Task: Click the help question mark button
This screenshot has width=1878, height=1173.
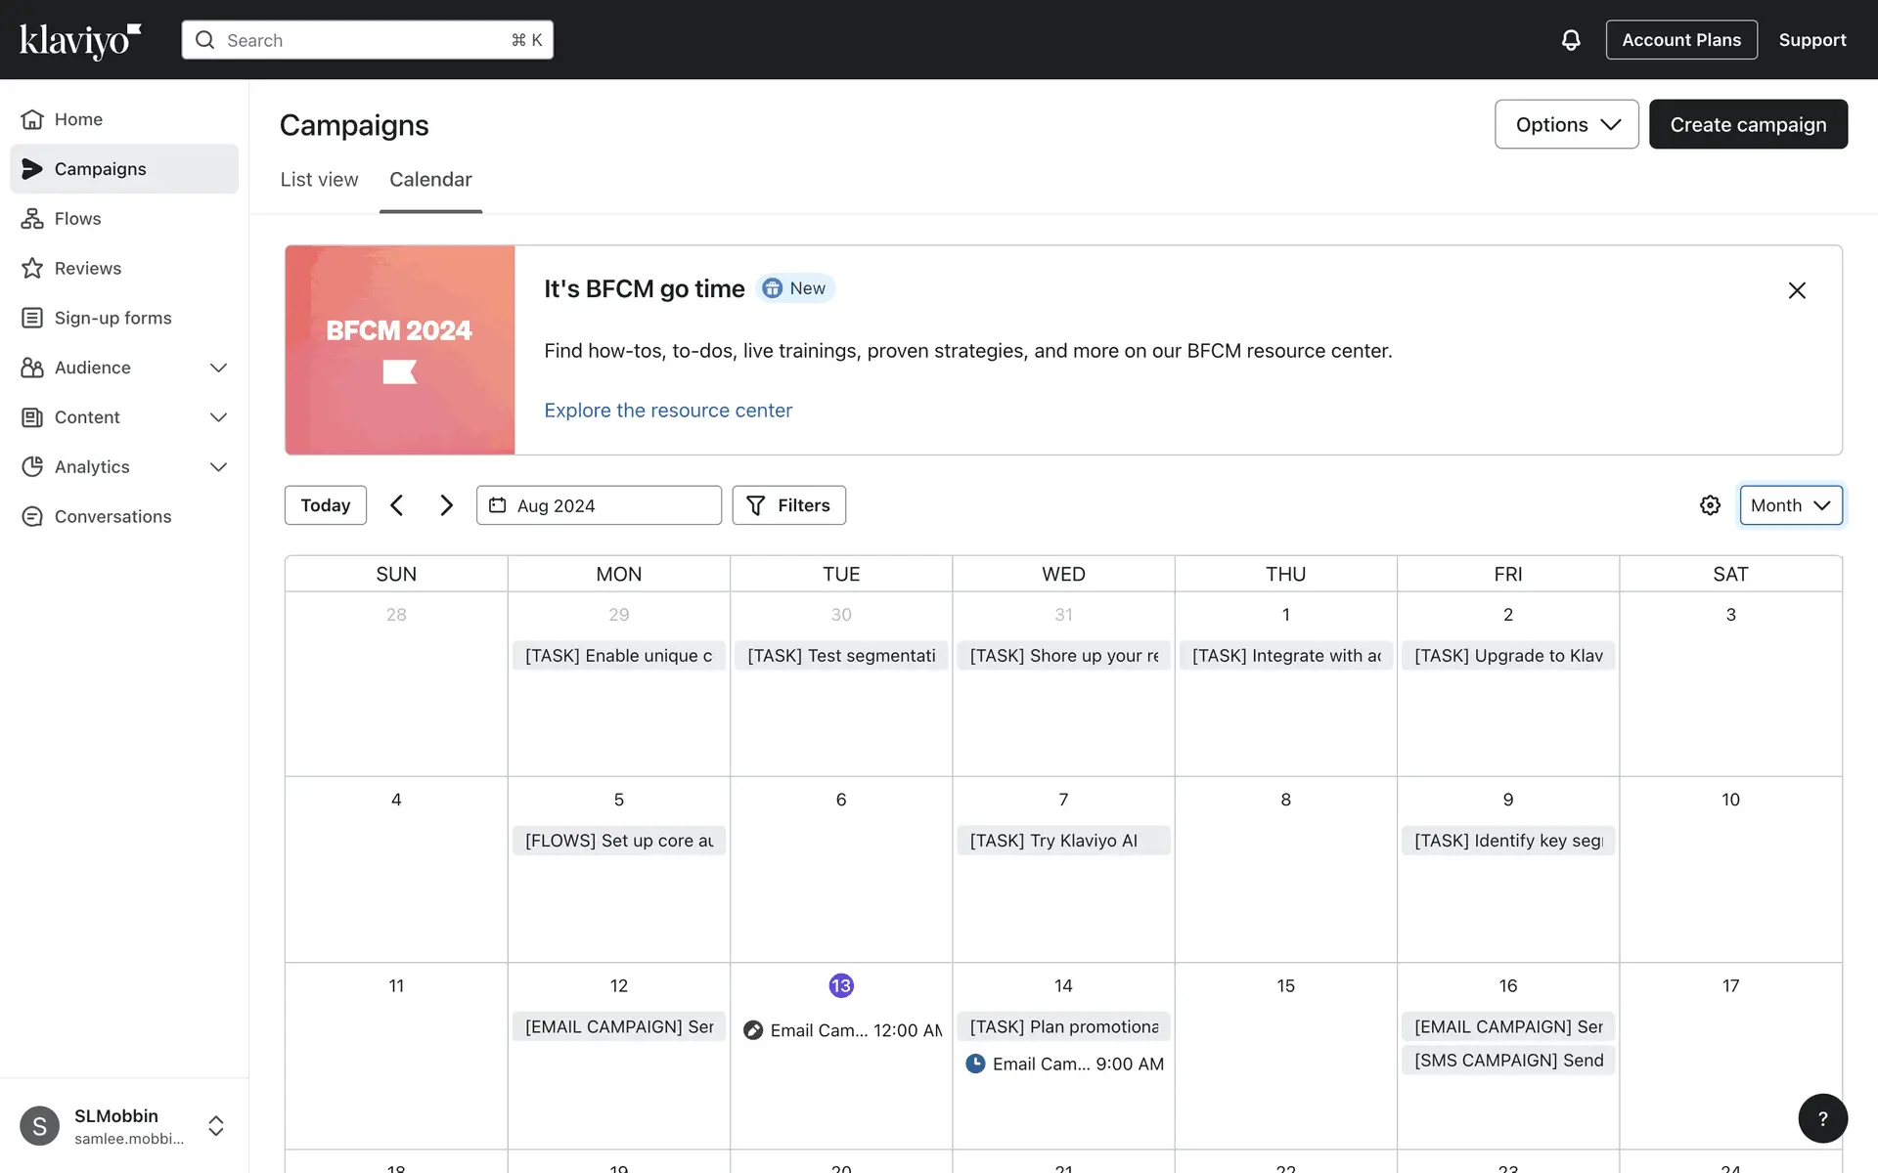Action: [x=1822, y=1118]
